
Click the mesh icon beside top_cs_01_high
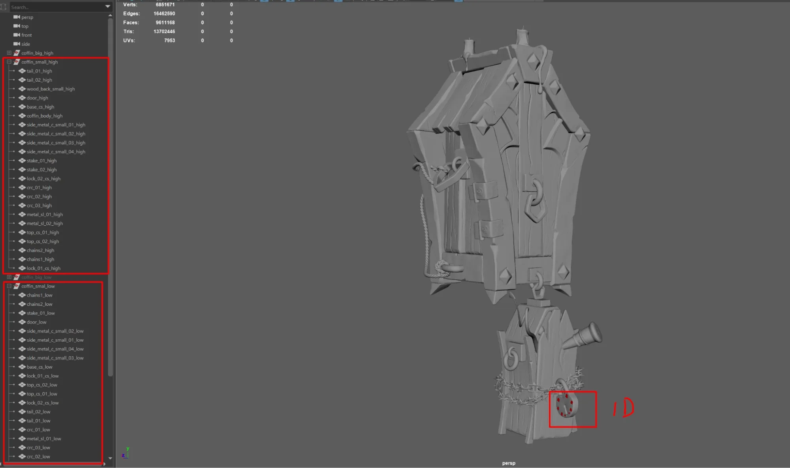[22, 232]
